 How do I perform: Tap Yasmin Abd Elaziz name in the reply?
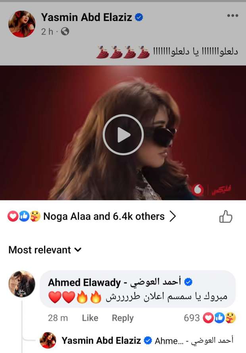point(101,340)
